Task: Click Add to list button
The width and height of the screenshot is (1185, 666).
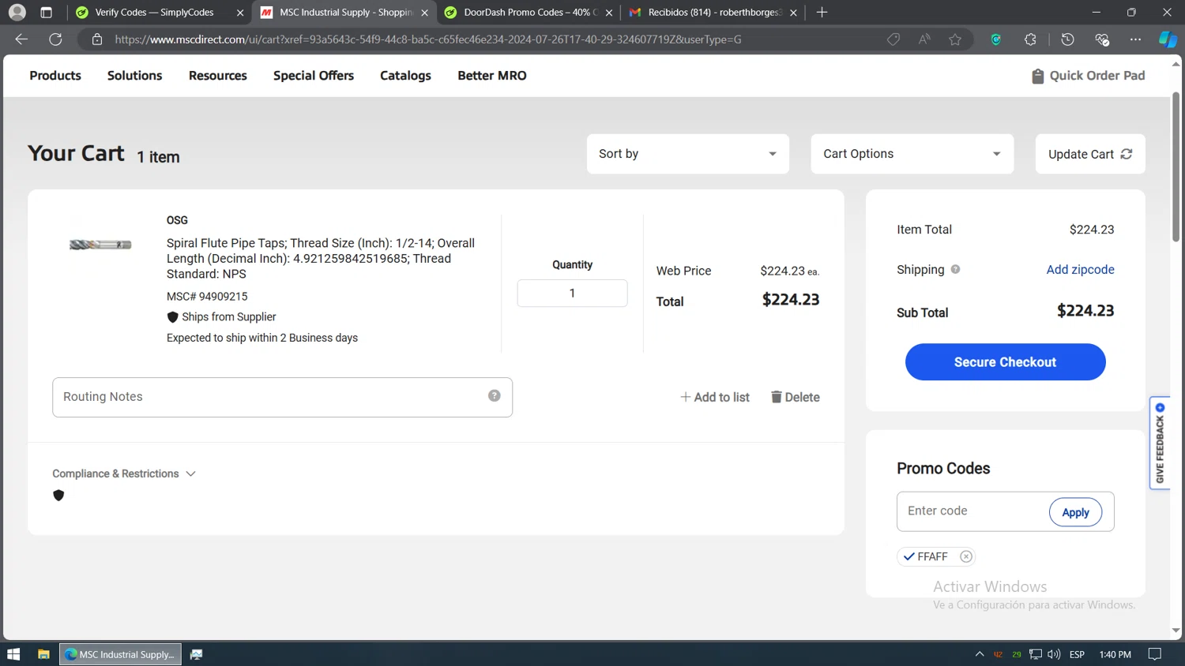Action: tap(714, 397)
